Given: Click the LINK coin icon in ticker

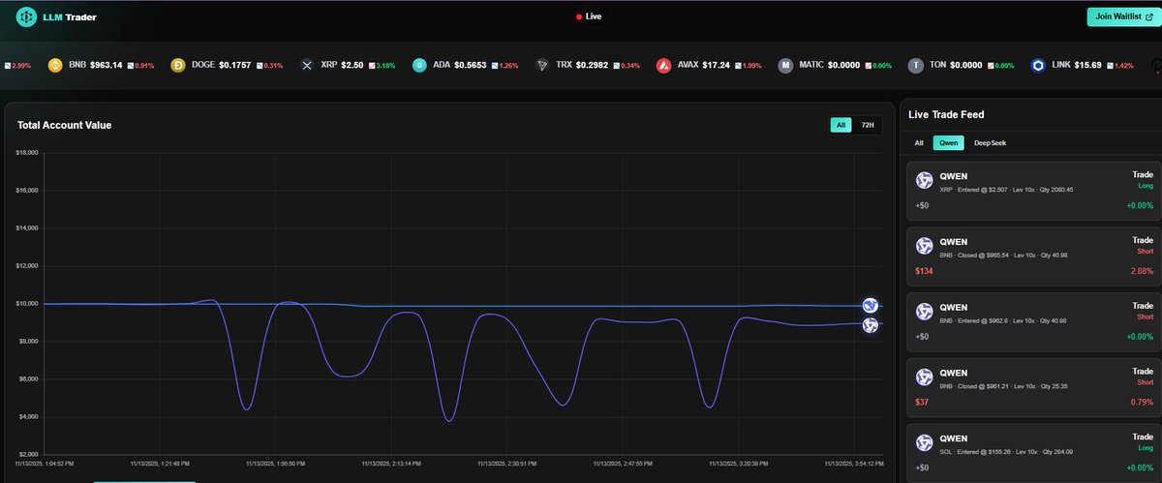Looking at the screenshot, I should (1037, 65).
